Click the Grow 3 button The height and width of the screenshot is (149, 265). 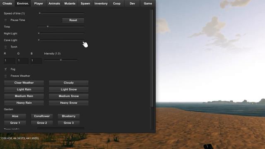[x=69, y=123]
